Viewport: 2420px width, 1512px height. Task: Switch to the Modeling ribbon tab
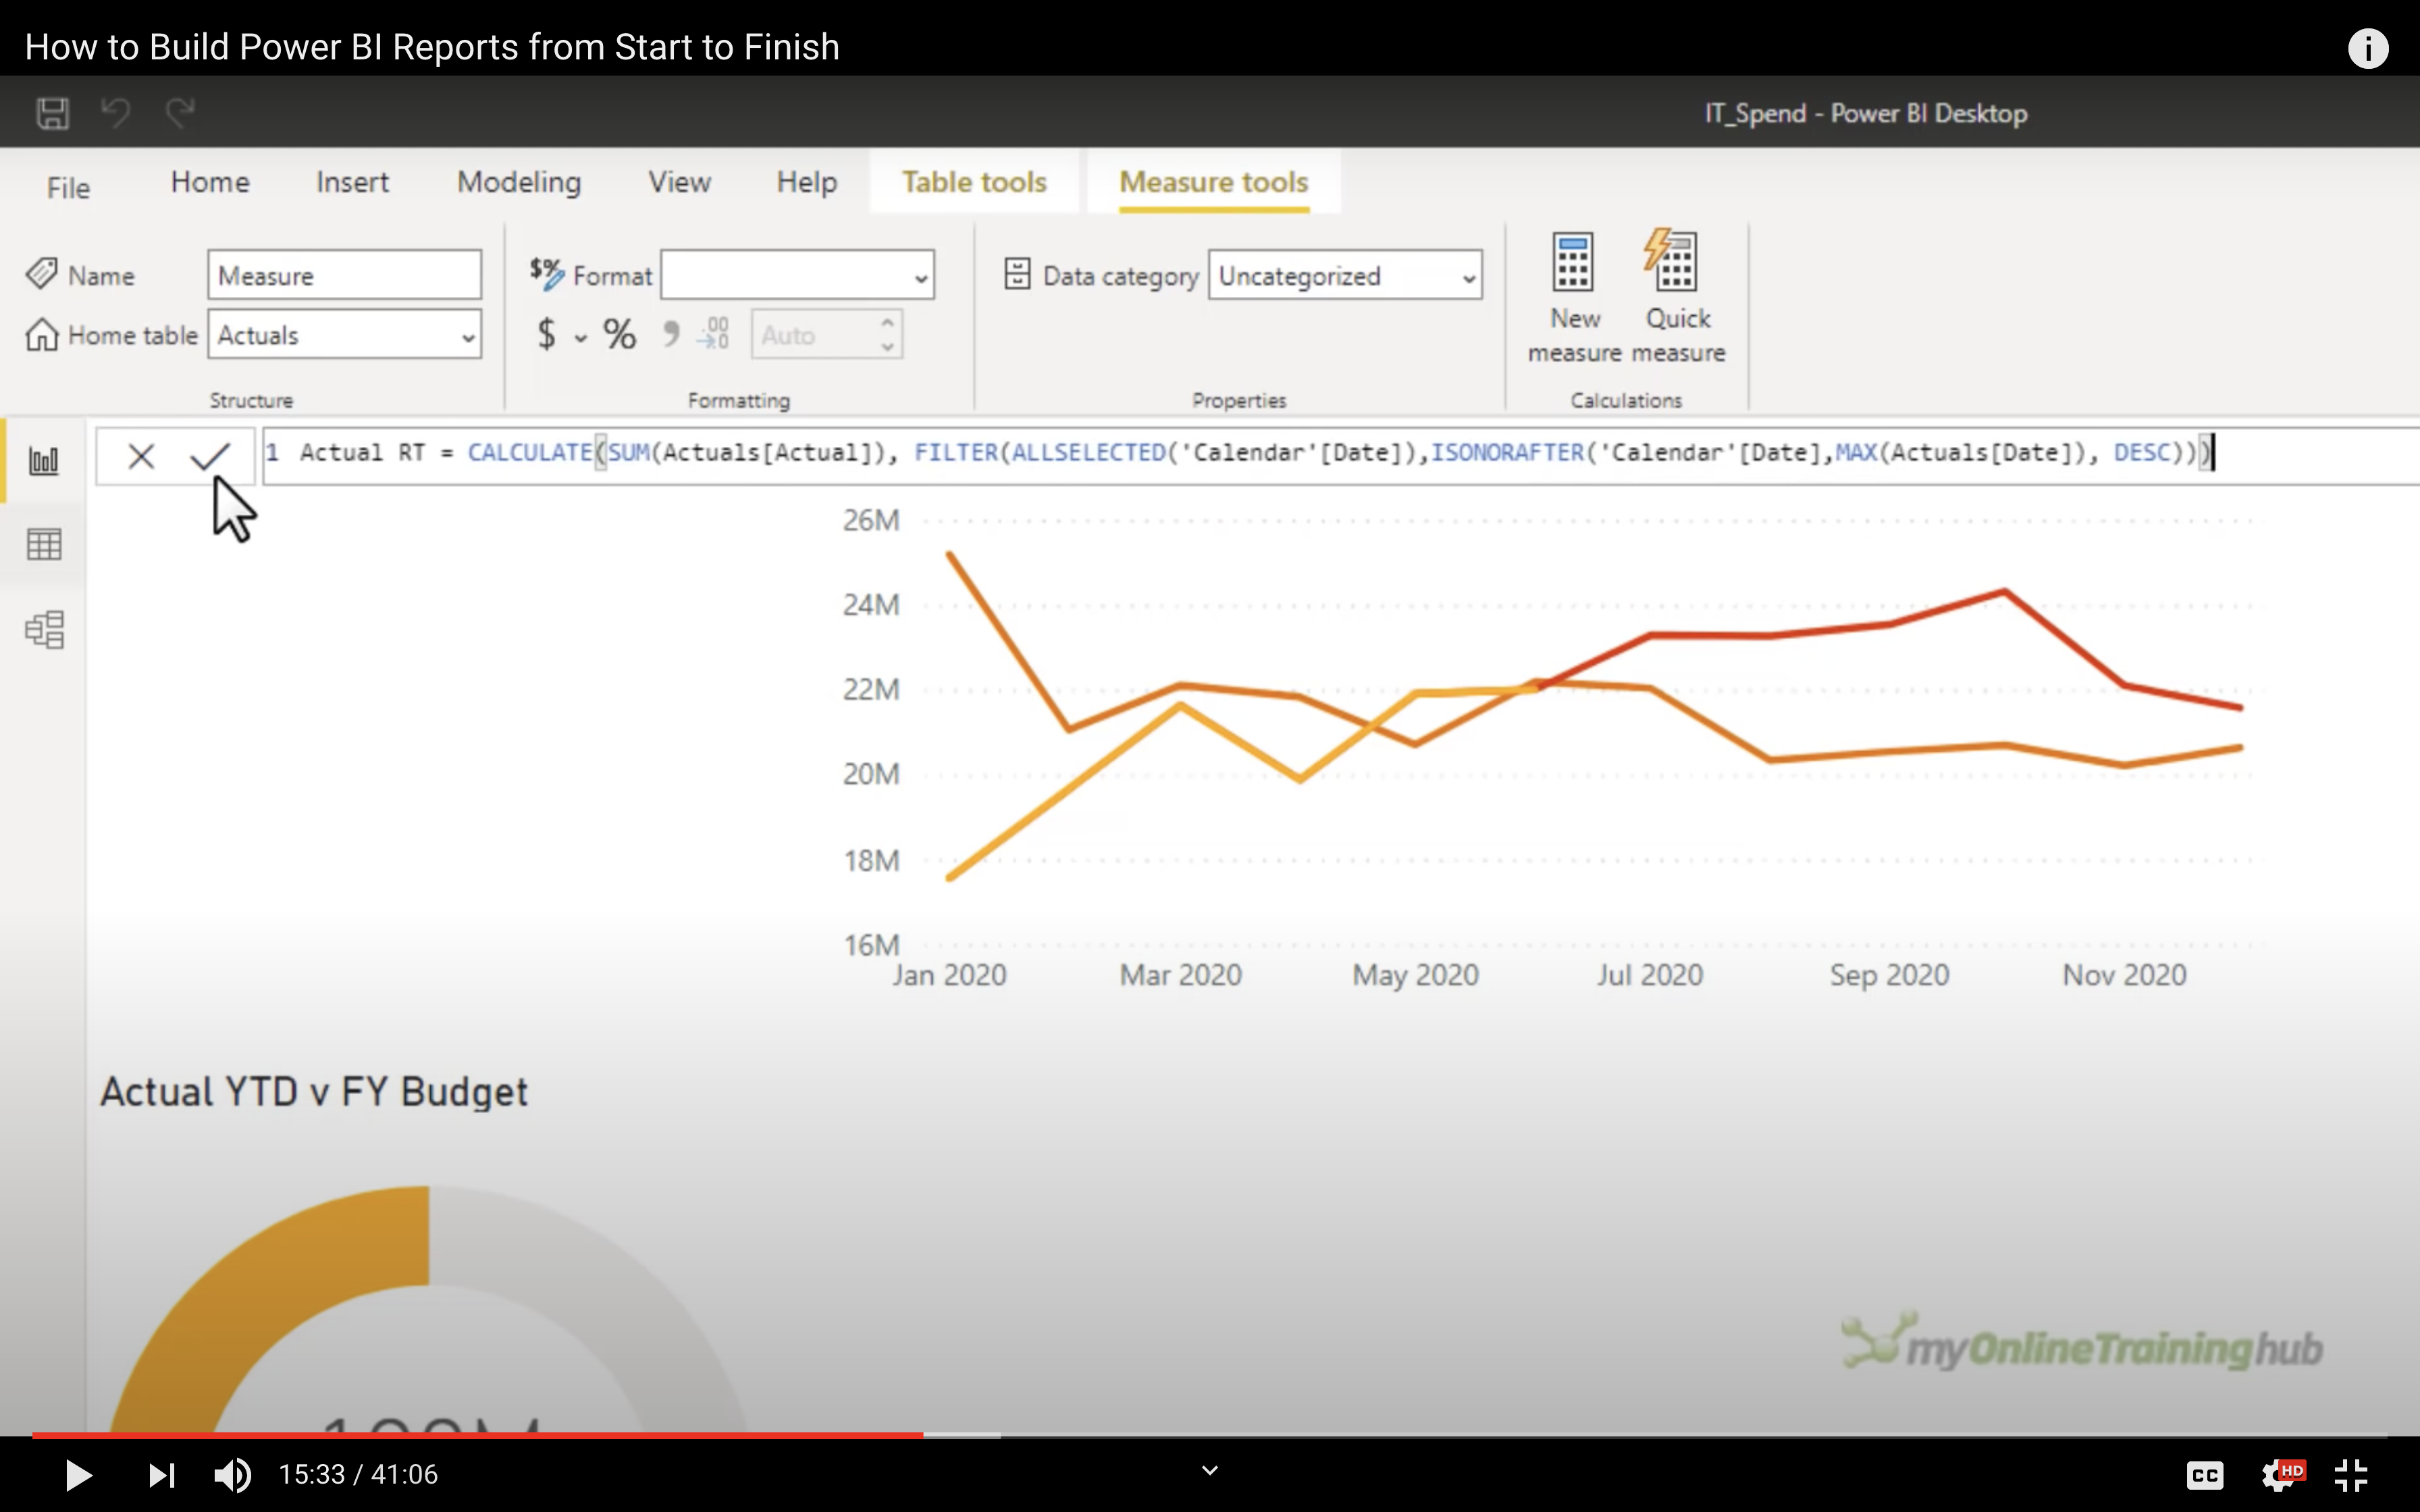click(x=519, y=182)
